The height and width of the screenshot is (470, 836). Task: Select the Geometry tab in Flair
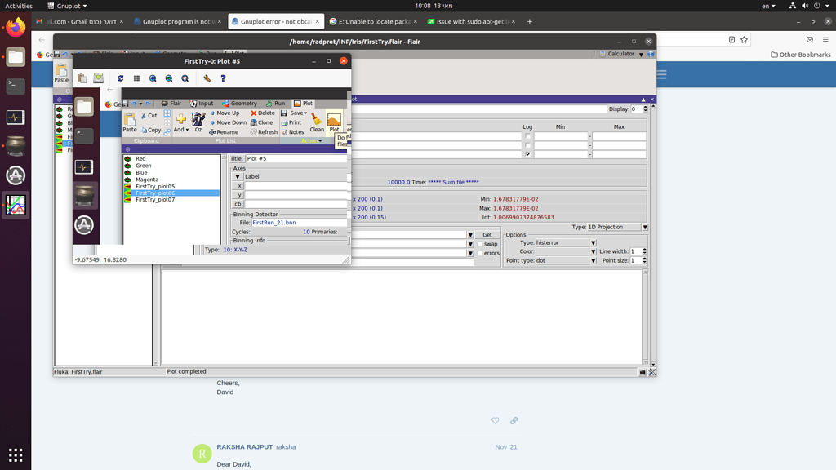(x=239, y=104)
